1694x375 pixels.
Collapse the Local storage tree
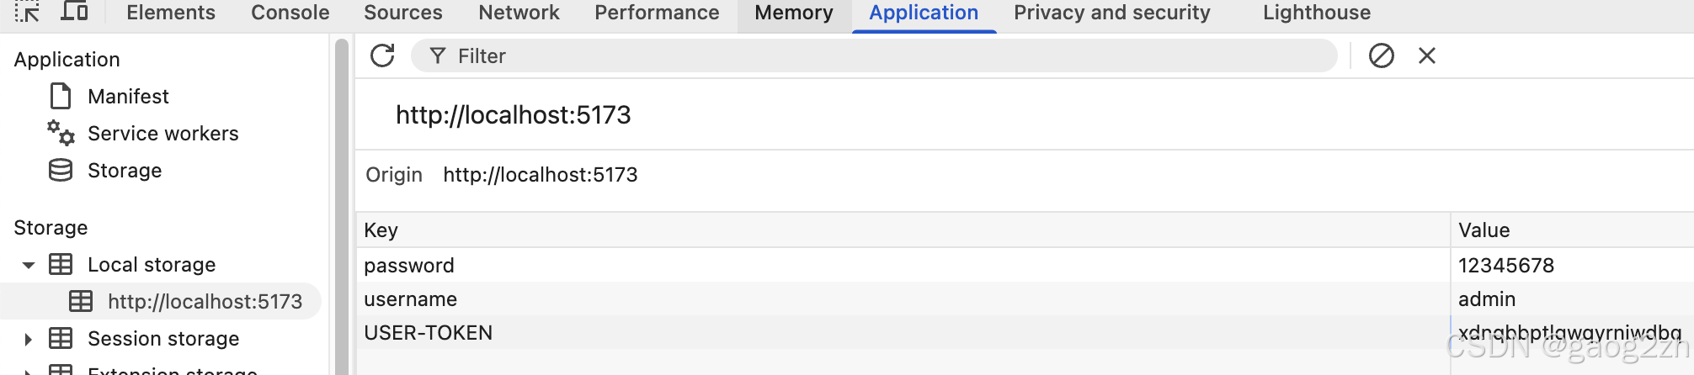(x=29, y=265)
